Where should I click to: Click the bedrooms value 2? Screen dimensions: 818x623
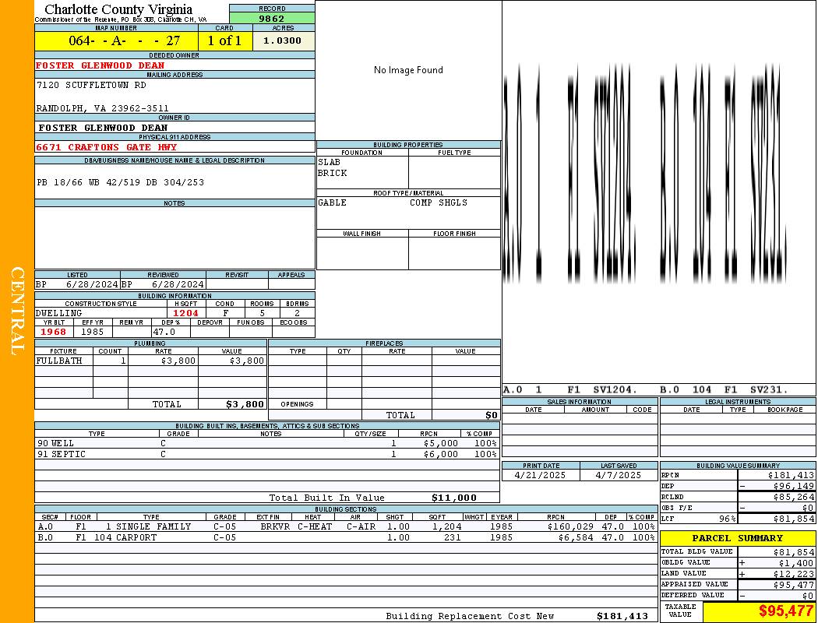(x=298, y=313)
